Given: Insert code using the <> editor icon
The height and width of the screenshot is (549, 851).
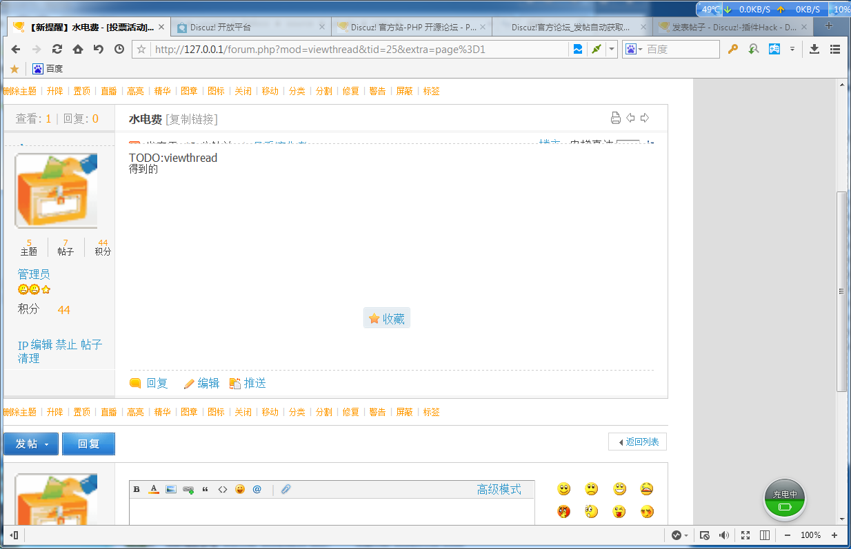Looking at the screenshot, I should pos(222,488).
